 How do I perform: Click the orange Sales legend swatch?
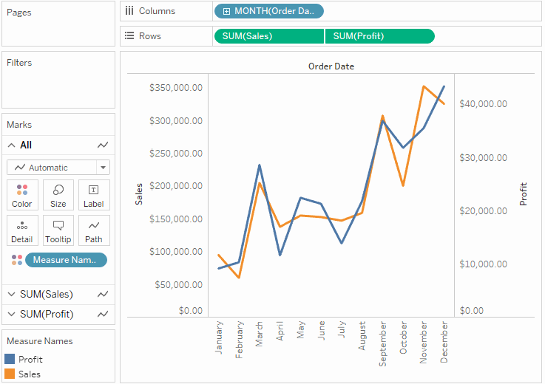tap(10, 374)
